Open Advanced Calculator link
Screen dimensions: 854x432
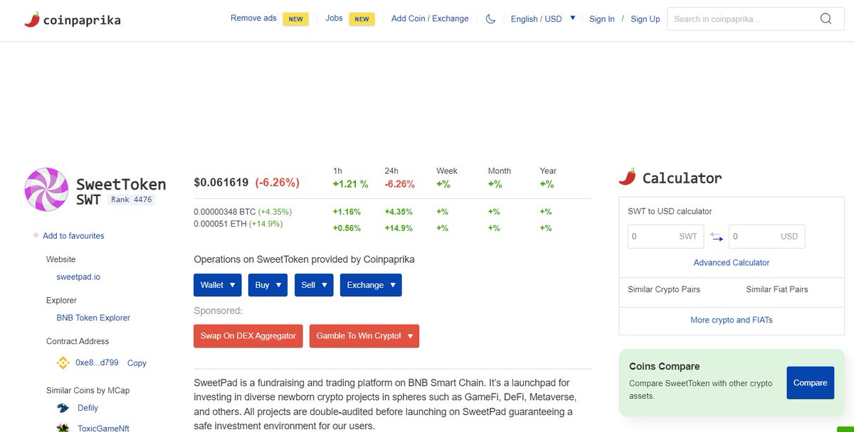[x=732, y=263]
